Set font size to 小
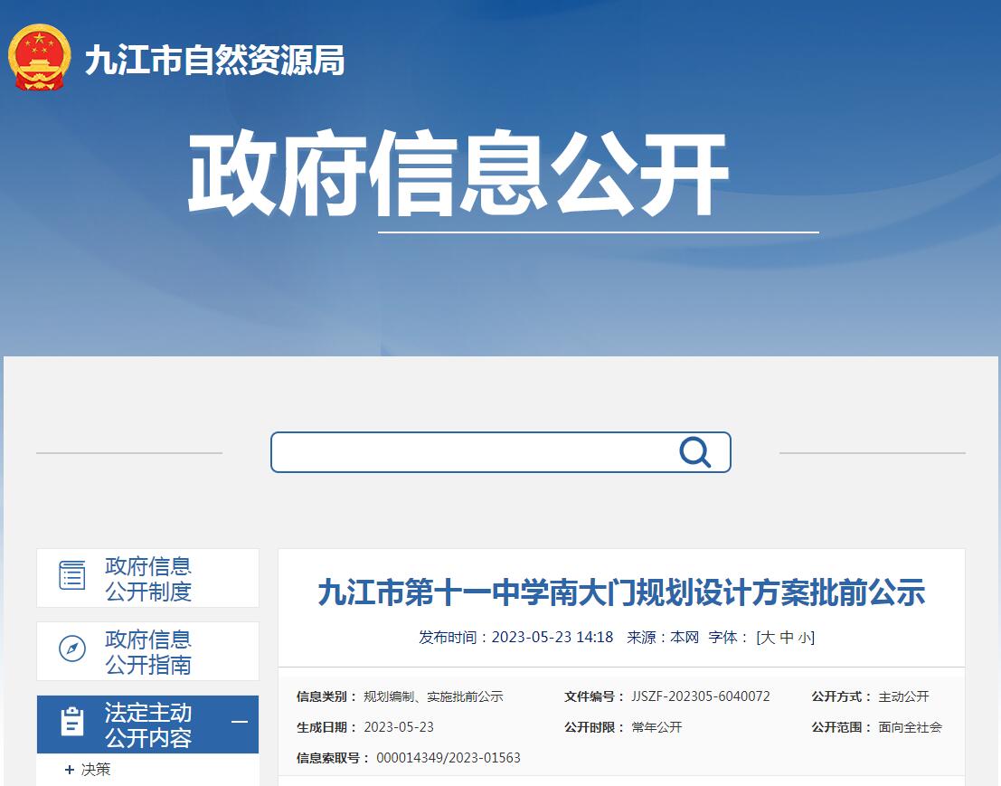 coord(804,638)
